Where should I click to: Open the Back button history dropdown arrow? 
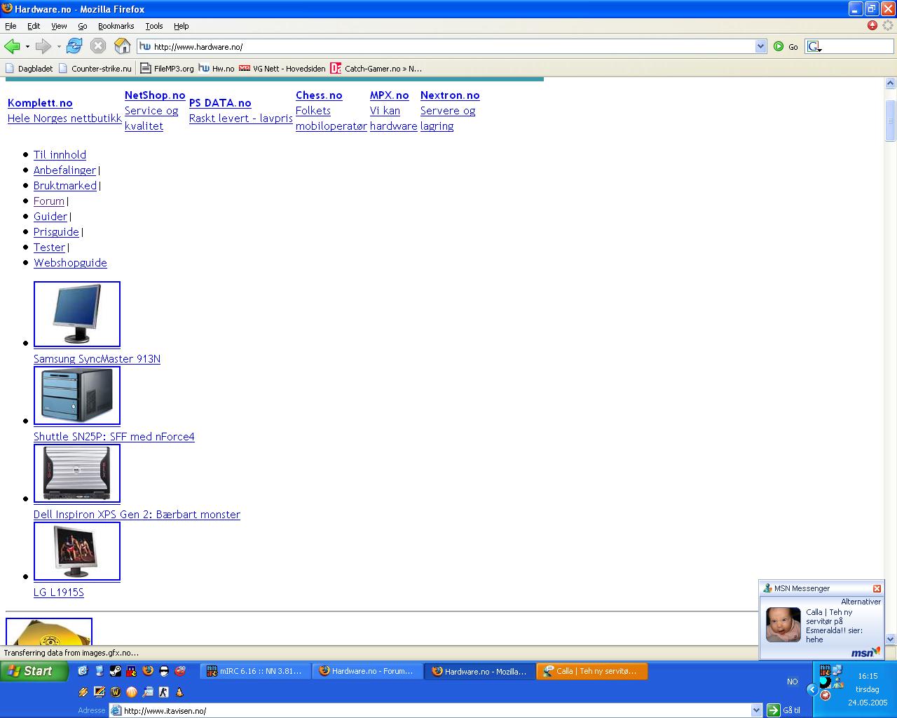[x=27, y=46]
